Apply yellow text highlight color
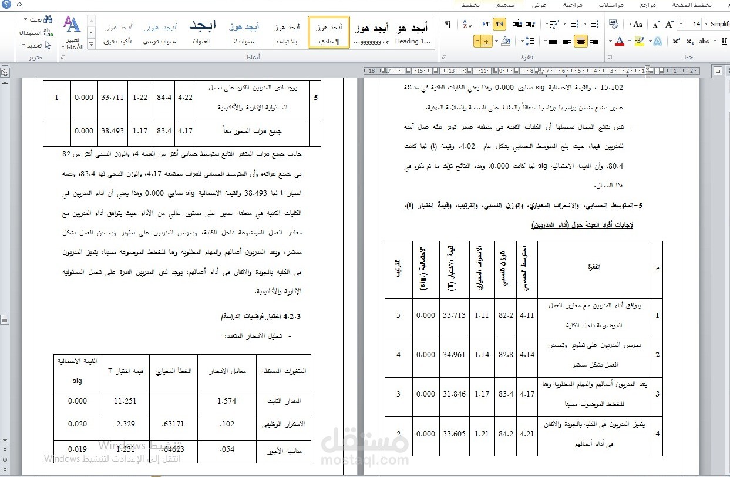The height and width of the screenshot is (477, 730). [x=639, y=41]
